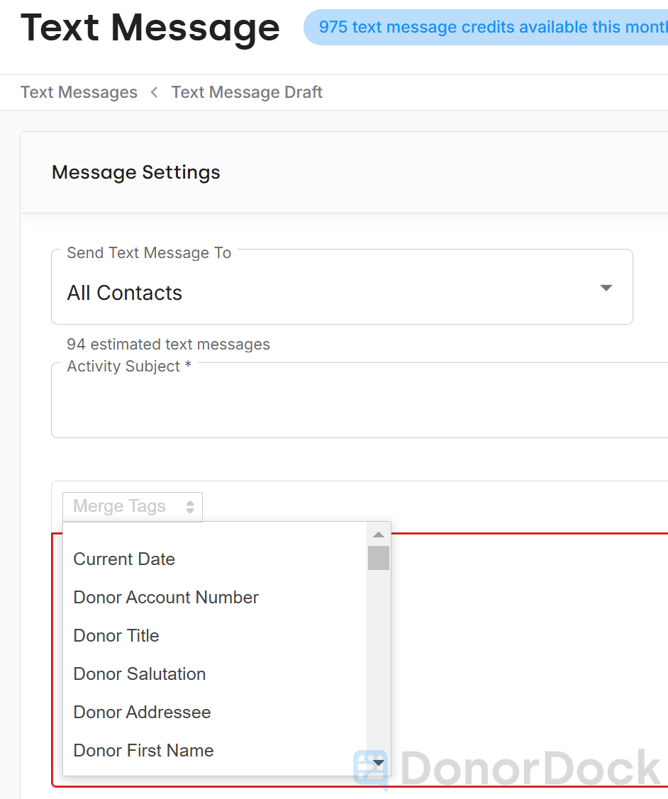The height and width of the screenshot is (799, 668).
Task: Expand the Send Text Message To selector
Action: tap(342, 287)
